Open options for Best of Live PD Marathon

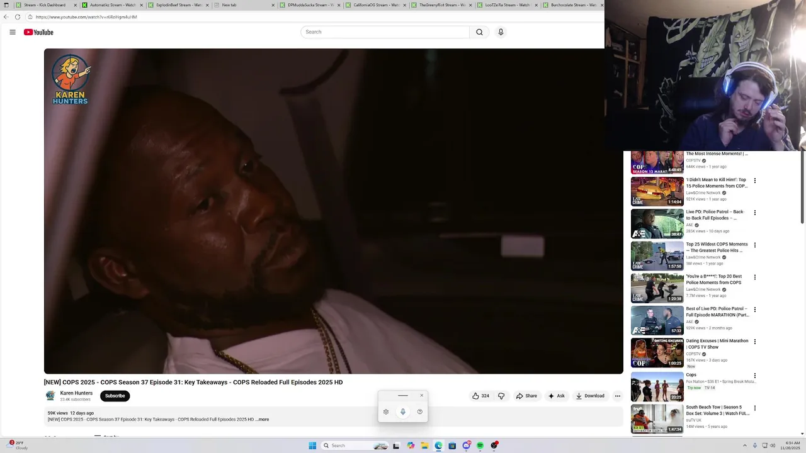point(755,310)
